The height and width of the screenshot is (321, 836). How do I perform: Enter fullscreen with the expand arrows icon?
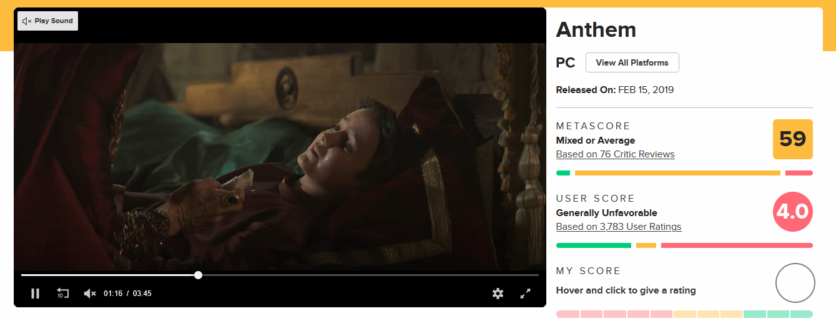(x=525, y=294)
